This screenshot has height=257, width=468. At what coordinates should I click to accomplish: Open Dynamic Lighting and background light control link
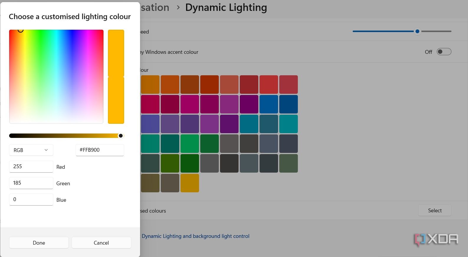coord(196,236)
